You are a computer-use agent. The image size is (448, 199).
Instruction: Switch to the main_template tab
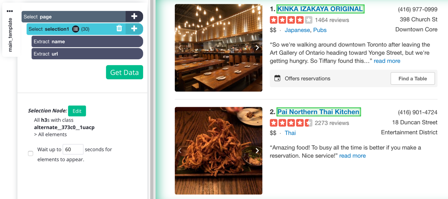tap(10, 35)
